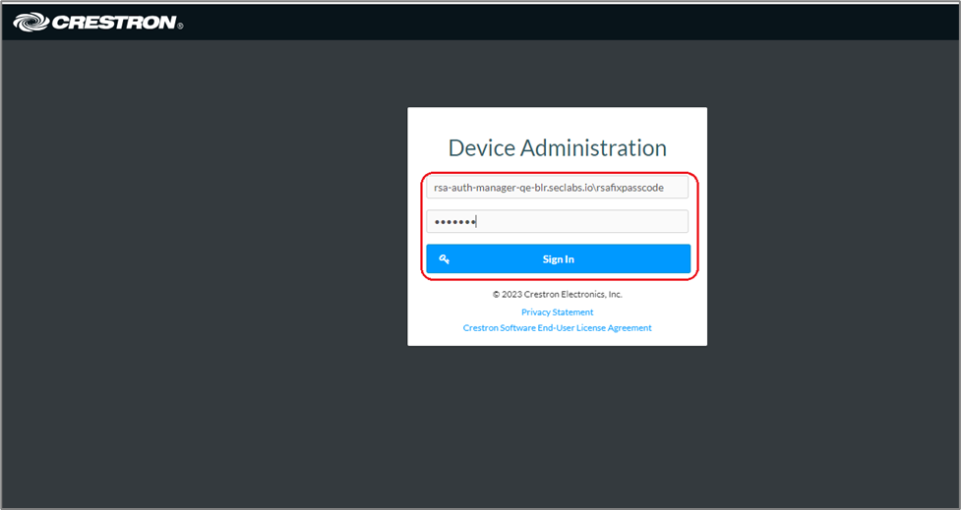Open Crestron Software End-User License Agreement link
Screen dimensions: 961x510
tap(557, 328)
